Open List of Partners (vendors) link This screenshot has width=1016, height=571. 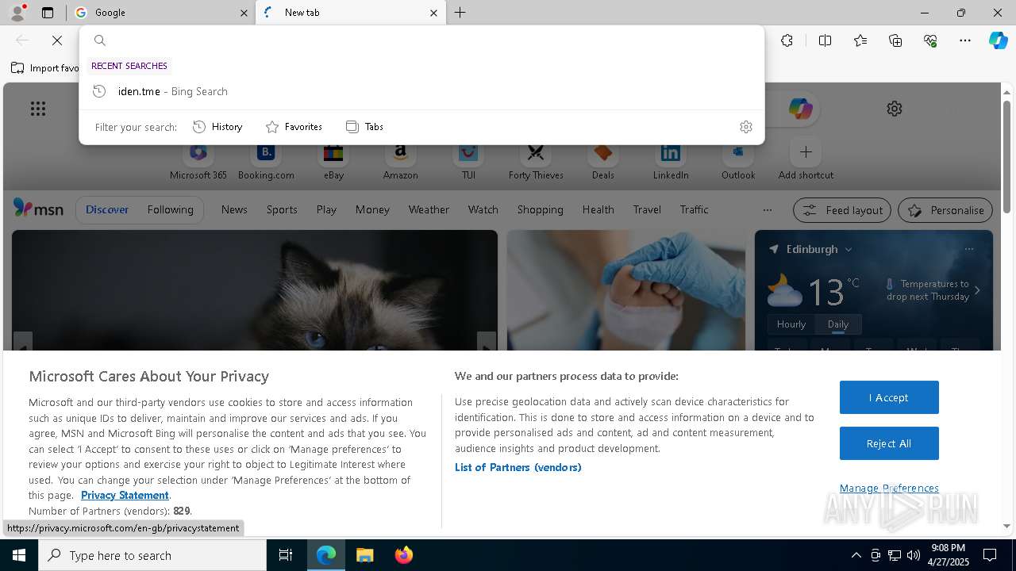point(518,467)
